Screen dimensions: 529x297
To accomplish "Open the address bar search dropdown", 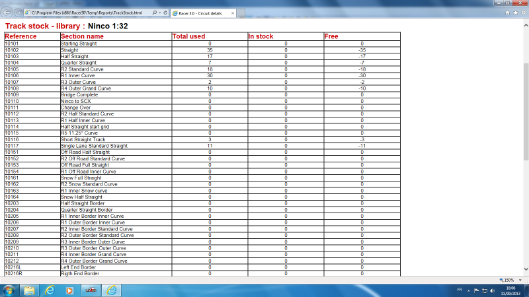I will [159, 13].
